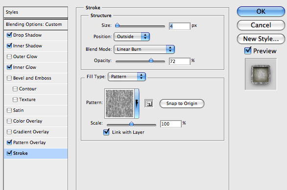The width and height of the screenshot is (287, 190).
Task: Open the pattern picker arrow
Action: [x=137, y=104]
